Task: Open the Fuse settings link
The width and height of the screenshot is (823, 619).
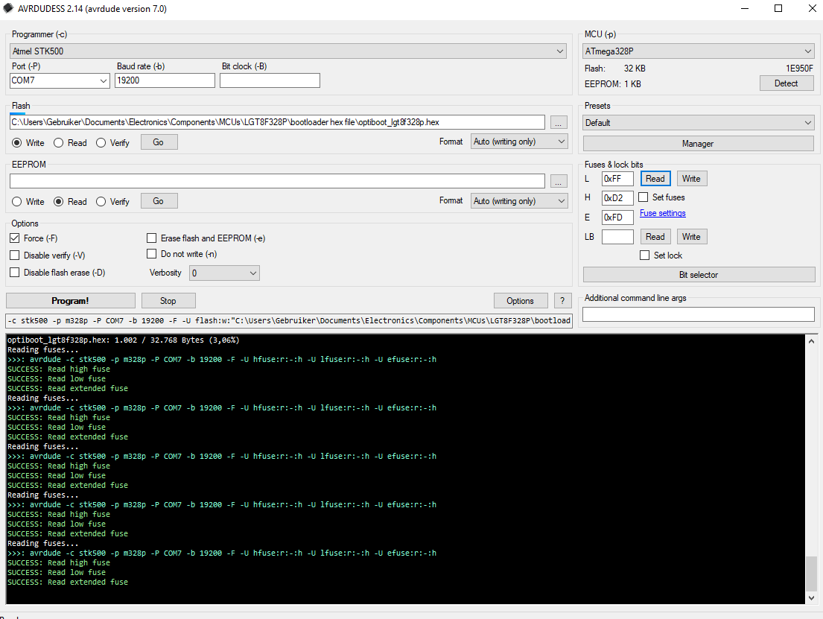Action: coord(662,213)
